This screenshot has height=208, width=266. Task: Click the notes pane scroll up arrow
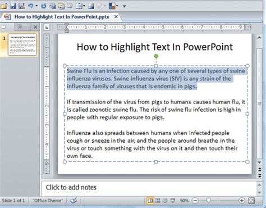259,185
